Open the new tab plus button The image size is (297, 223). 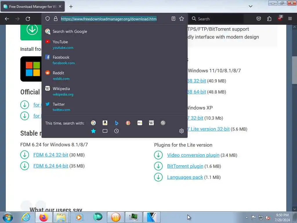click(x=71, y=7)
